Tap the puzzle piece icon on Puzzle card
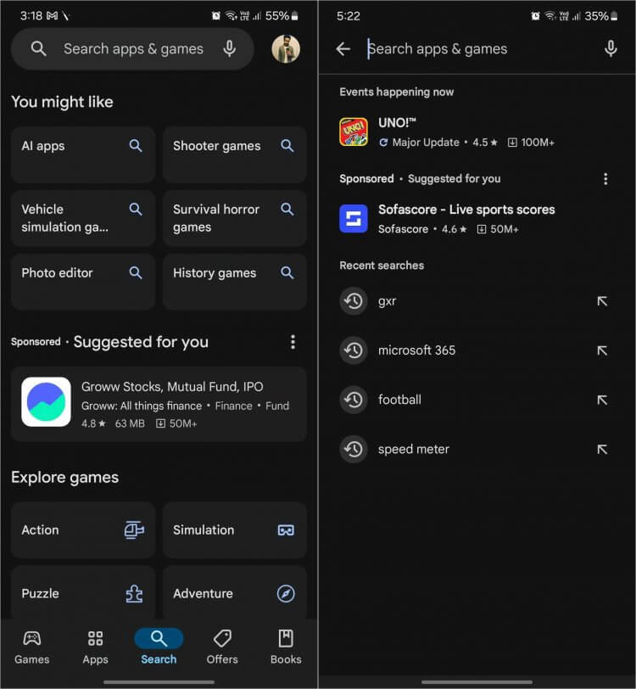This screenshot has width=636, height=689. pyautogui.click(x=134, y=594)
